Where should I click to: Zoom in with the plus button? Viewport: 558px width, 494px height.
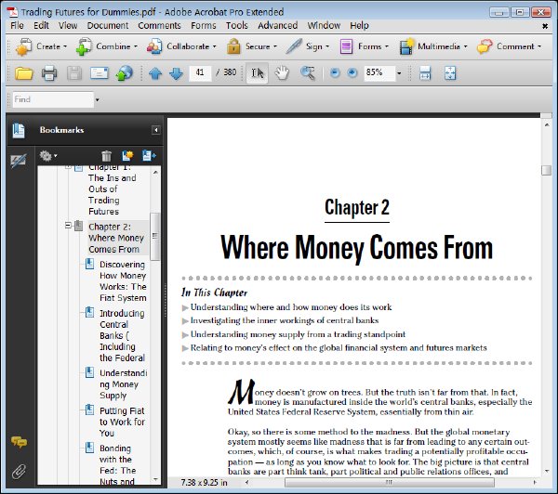352,72
